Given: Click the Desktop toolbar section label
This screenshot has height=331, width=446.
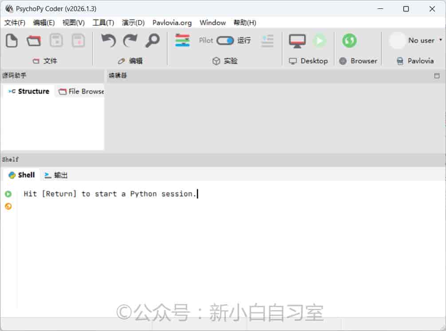Looking at the screenshot, I should click(x=308, y=61).
